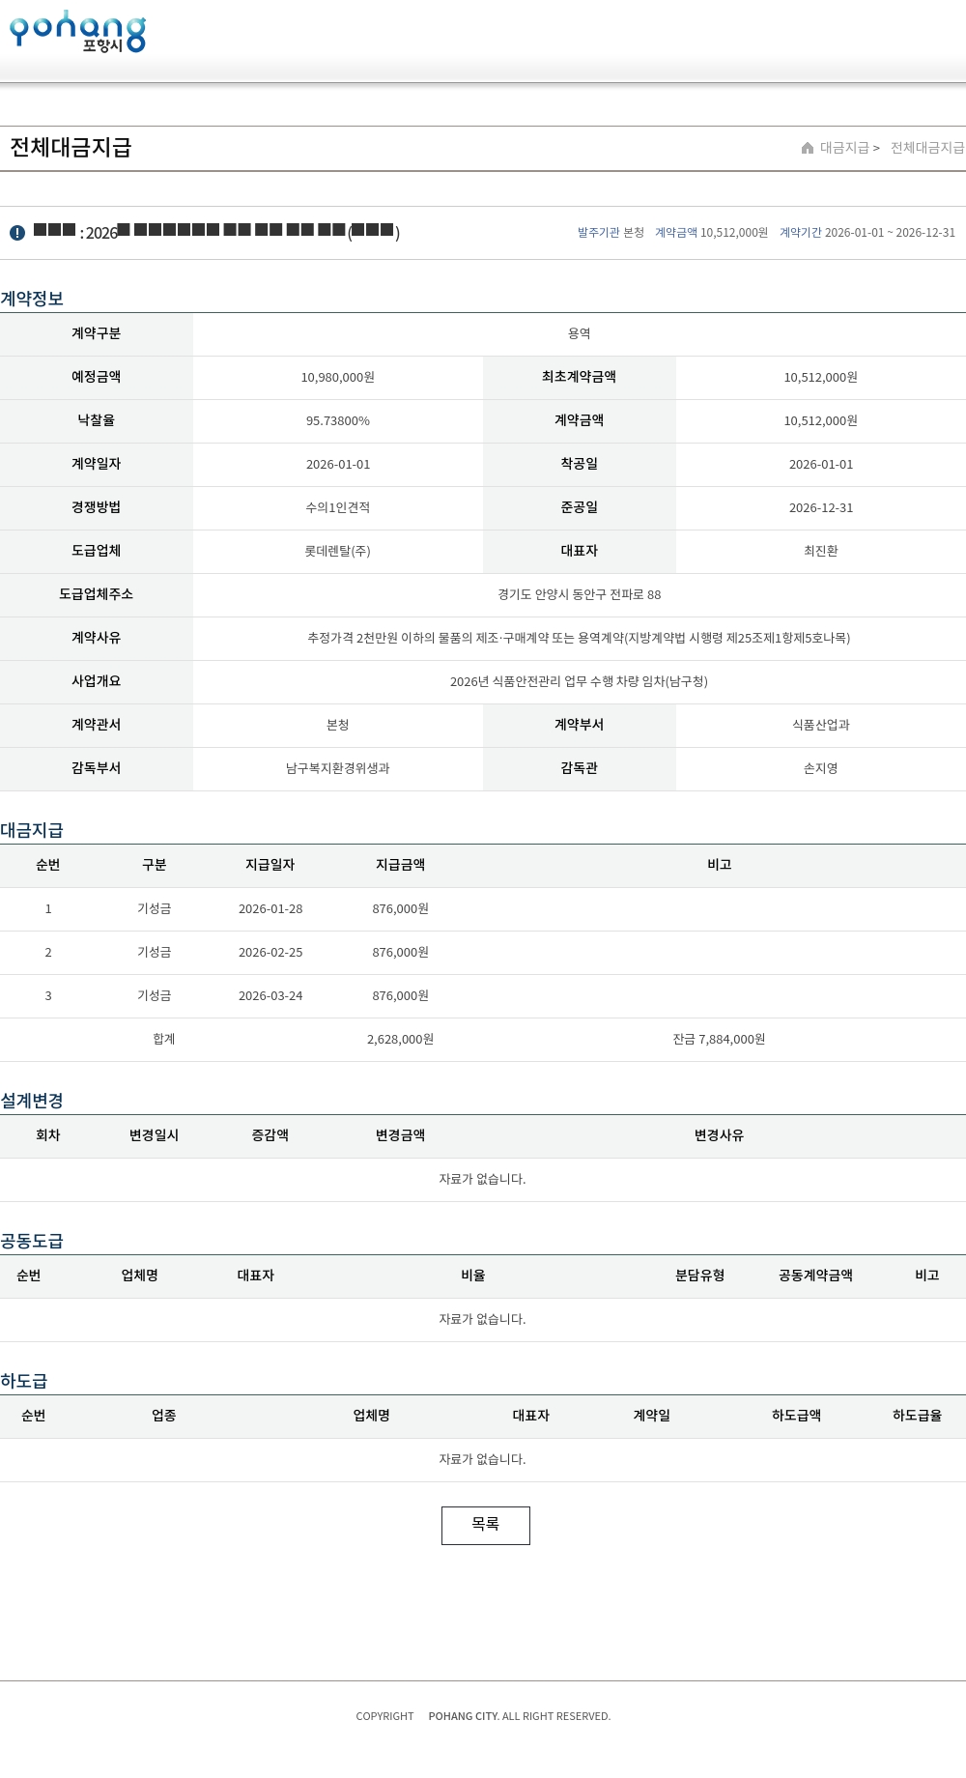Select the 설계변경 section heading
Viewport: 966px width, 1778px height.
pyautogui.click(x=32, y=1101)
